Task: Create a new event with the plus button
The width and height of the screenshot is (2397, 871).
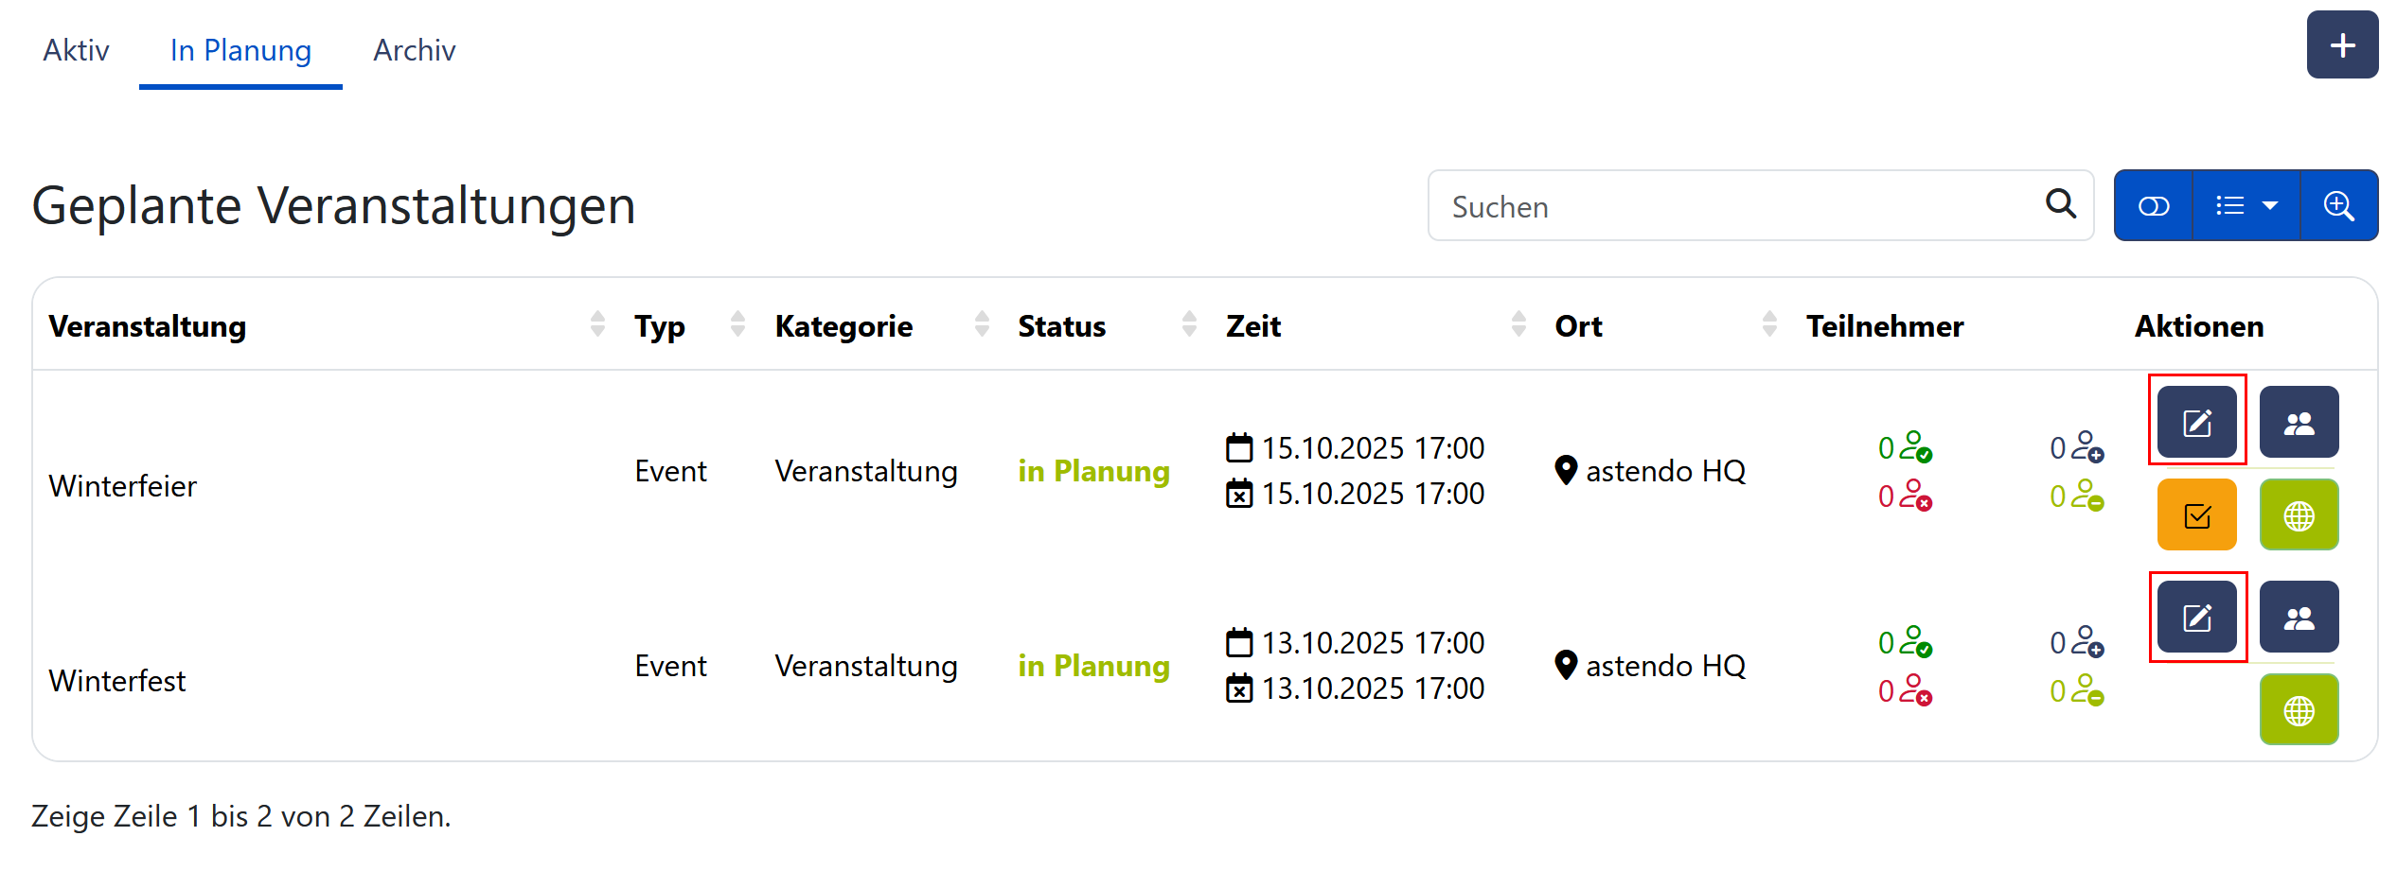Action: pyautogui.click(x=2342, y=44)
